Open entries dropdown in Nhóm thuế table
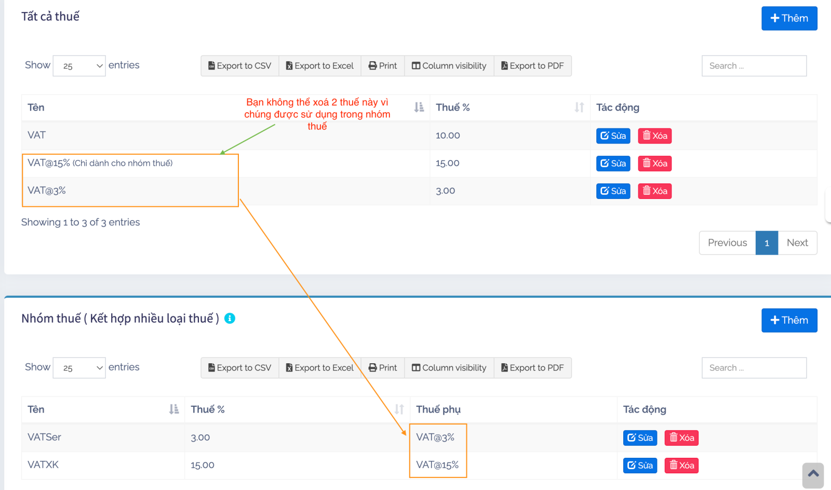Image resolution: width=831 pixels, height=490 pixels. tap(79, 368)
